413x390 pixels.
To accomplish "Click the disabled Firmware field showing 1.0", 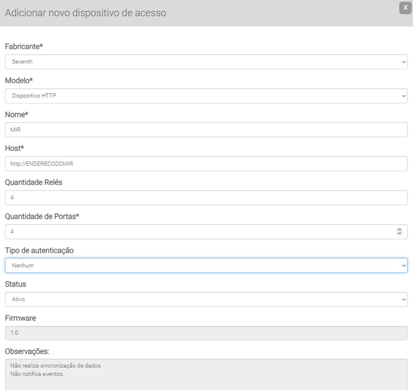I will (206, 333).
